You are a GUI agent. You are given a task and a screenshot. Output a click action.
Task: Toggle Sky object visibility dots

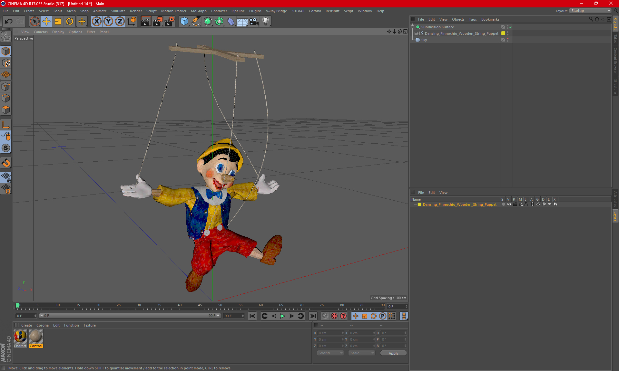(x=507, y=40)
